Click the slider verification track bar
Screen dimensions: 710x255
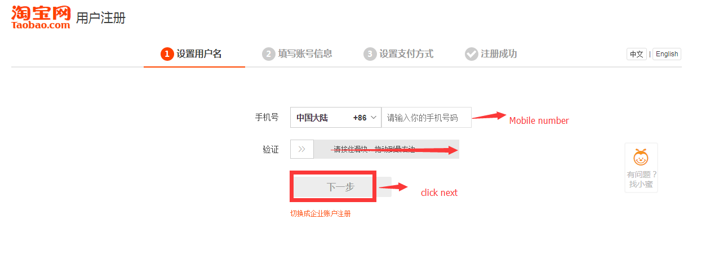[375, 149]
